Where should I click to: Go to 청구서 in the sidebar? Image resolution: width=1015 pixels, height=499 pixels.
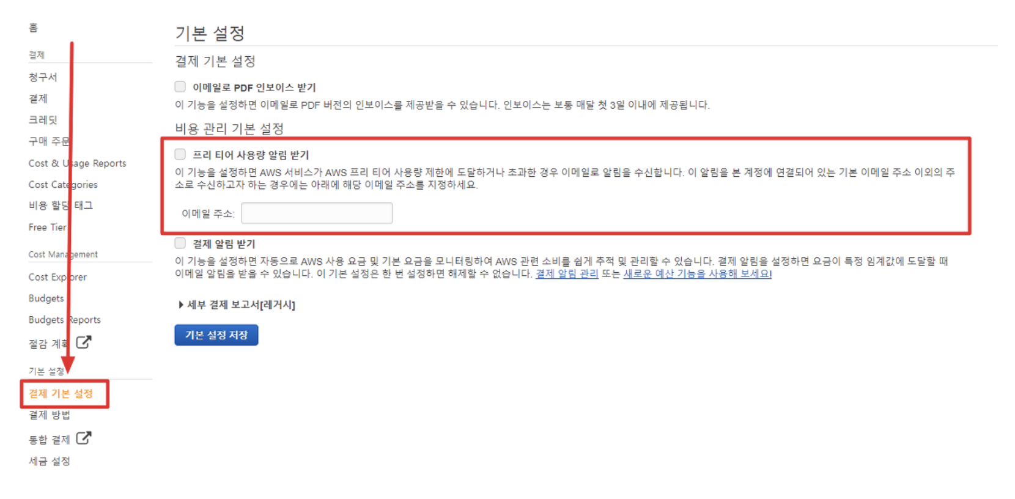pos(43,77)
